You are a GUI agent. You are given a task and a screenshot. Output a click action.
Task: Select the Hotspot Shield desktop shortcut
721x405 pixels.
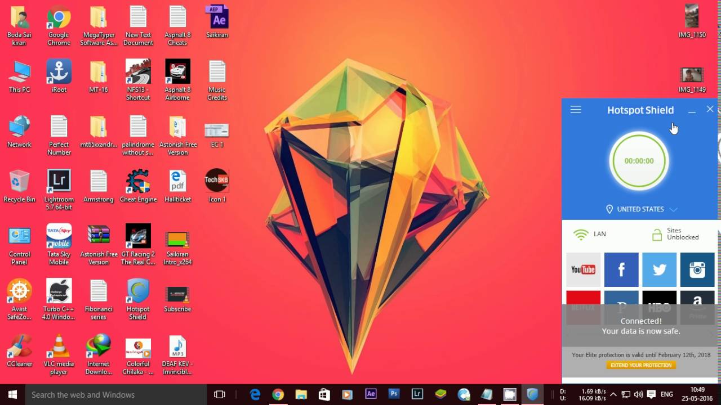coord(138,300)
